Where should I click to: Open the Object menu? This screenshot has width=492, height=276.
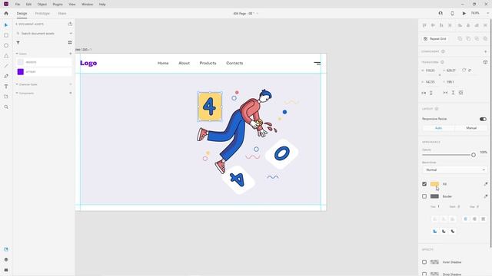[x=42, y=5]
